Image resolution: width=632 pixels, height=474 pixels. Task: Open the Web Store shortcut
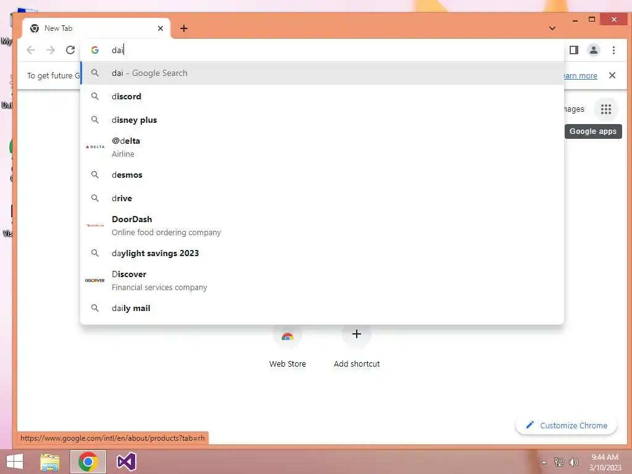(x=288, y=346)
